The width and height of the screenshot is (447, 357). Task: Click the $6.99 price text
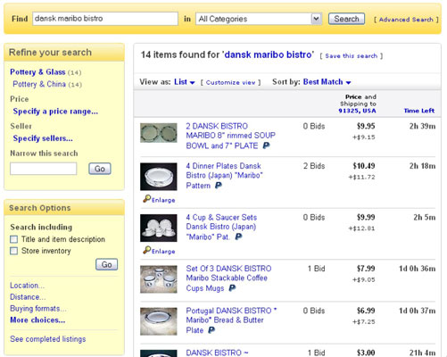coord(366,311)
